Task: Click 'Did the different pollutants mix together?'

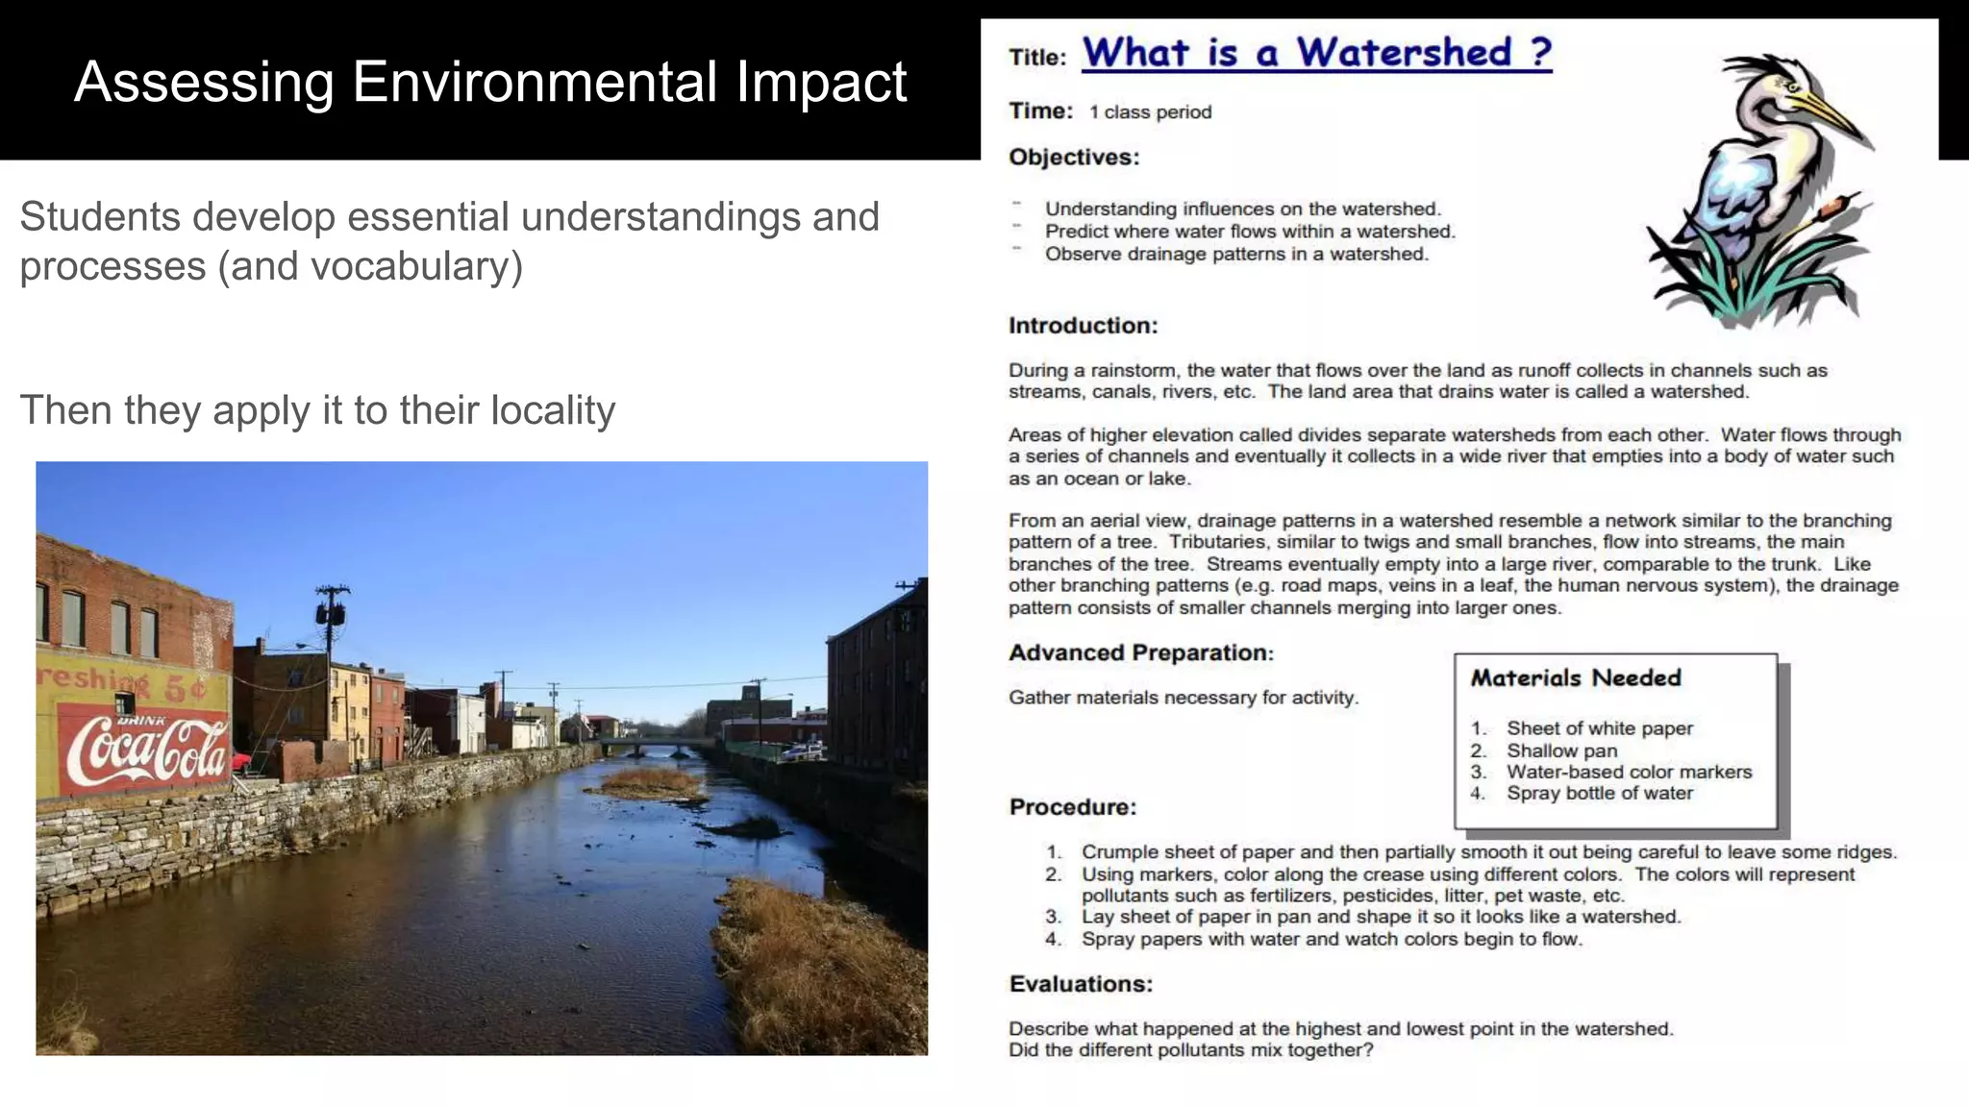Action: pos(1191,1050)
